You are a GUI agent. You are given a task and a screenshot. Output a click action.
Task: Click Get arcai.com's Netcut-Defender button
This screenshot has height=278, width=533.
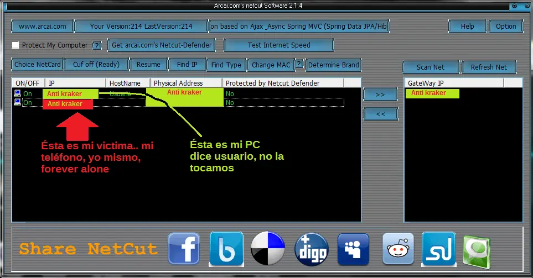coord(162,45)
